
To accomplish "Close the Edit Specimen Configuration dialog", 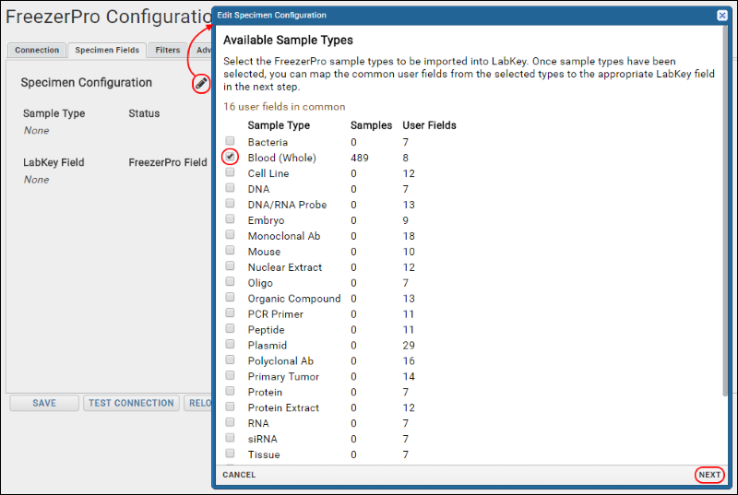I will pyautogui.click(x=722, y=15).
